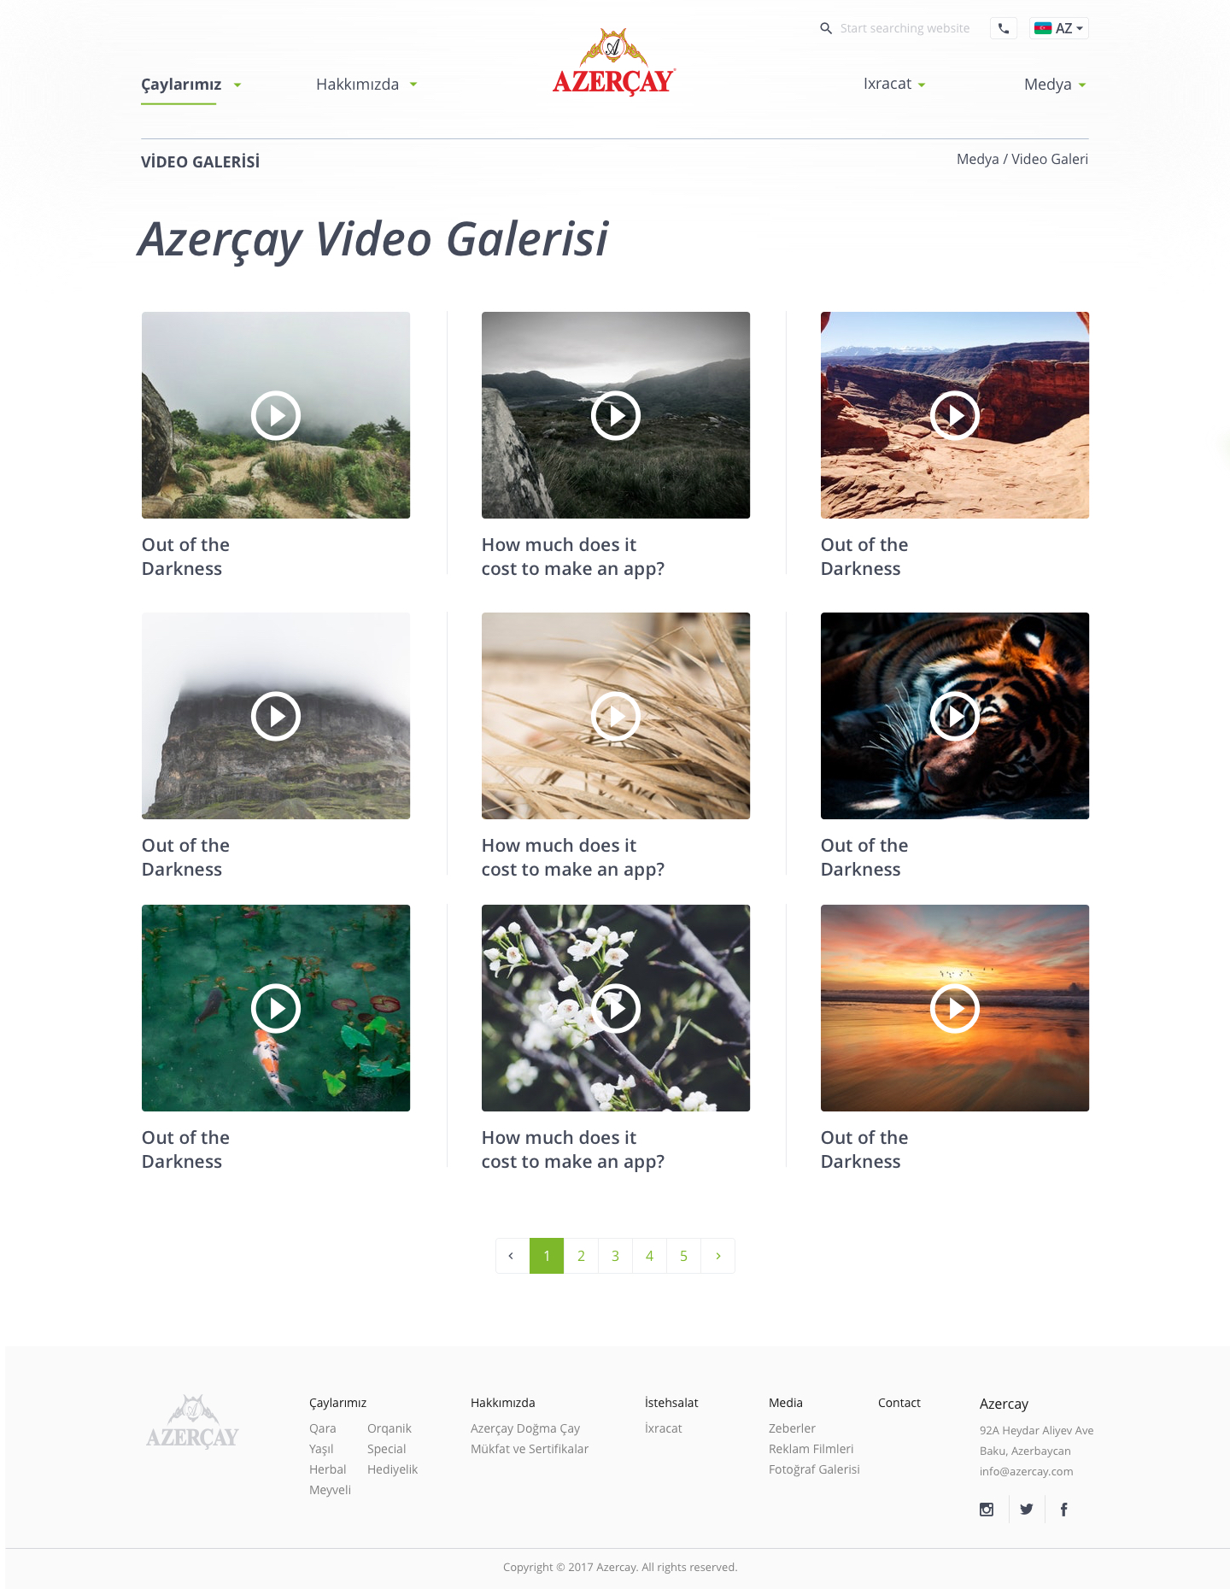1230x1589 pixels.
Task: Play the tiger video
Action: 955,716
